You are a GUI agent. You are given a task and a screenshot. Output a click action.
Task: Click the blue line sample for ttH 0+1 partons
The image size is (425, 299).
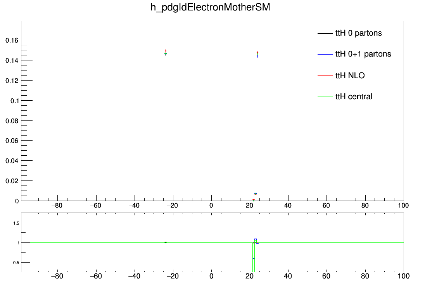pyautogui.click(x=325, y=55)
